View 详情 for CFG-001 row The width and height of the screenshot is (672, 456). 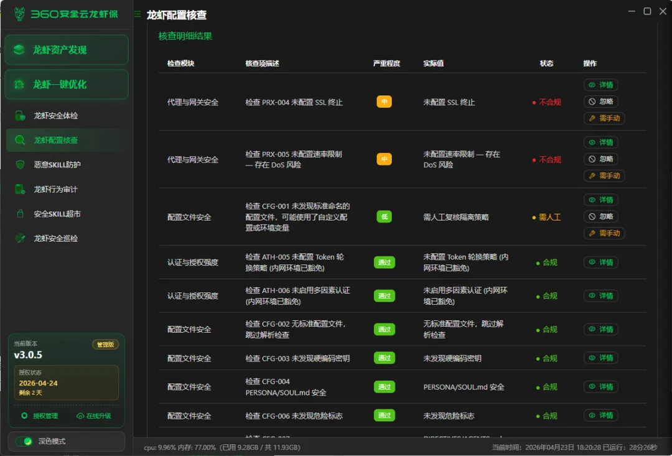(x=601, y=200)
